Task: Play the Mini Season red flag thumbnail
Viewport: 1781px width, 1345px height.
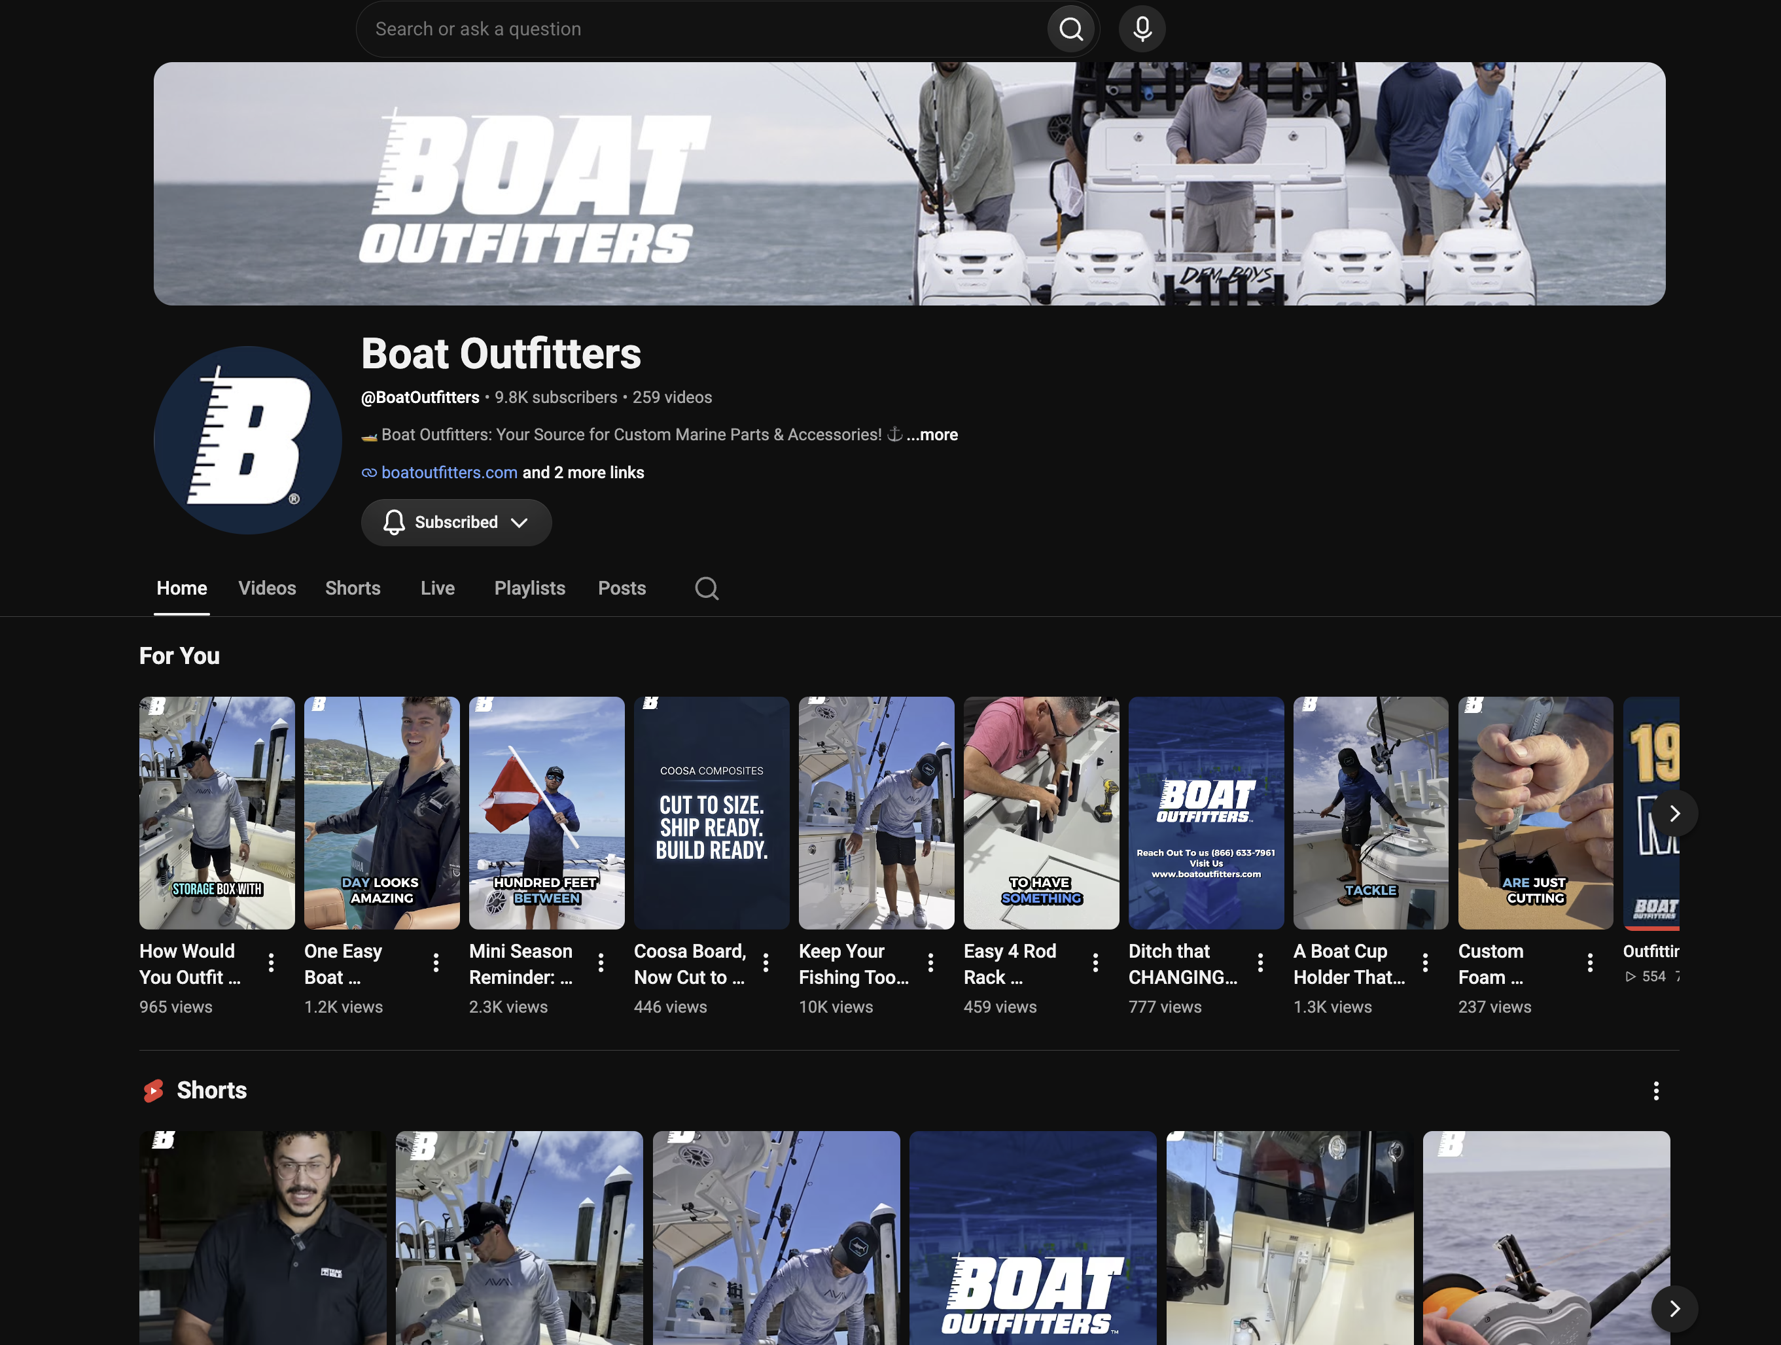Action: pyautogui.click(x=547, y=813)
